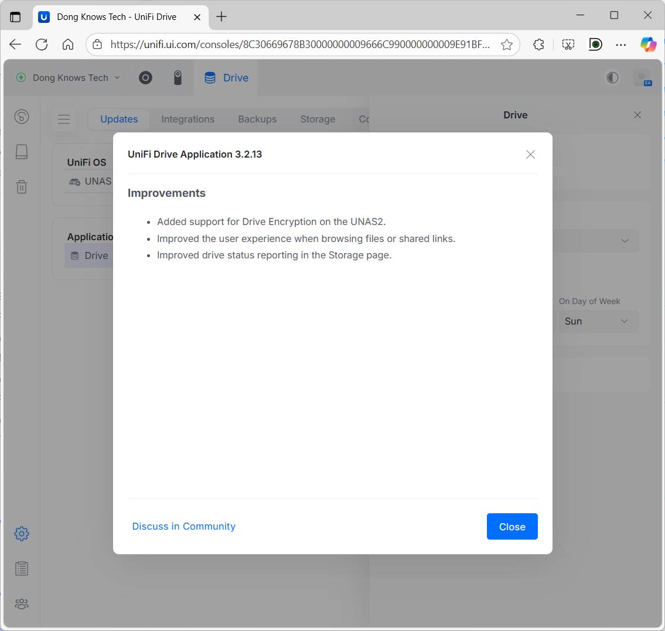The height and width of the screenshot is (631, 665).
Task: Open the Discuss in Community link
Action: click(x=183, y=526)
